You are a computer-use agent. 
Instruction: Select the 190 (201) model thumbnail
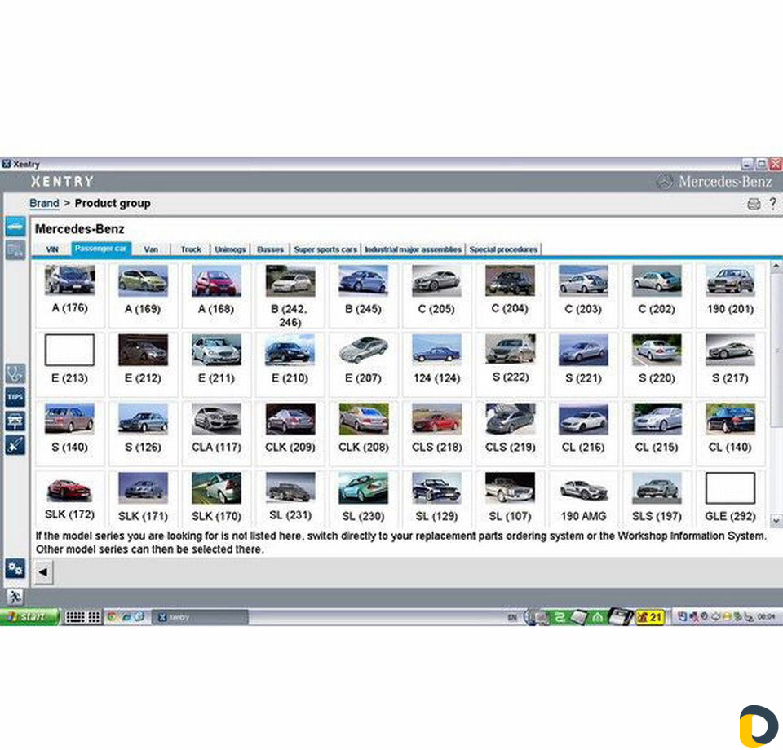tap(730, 280)
